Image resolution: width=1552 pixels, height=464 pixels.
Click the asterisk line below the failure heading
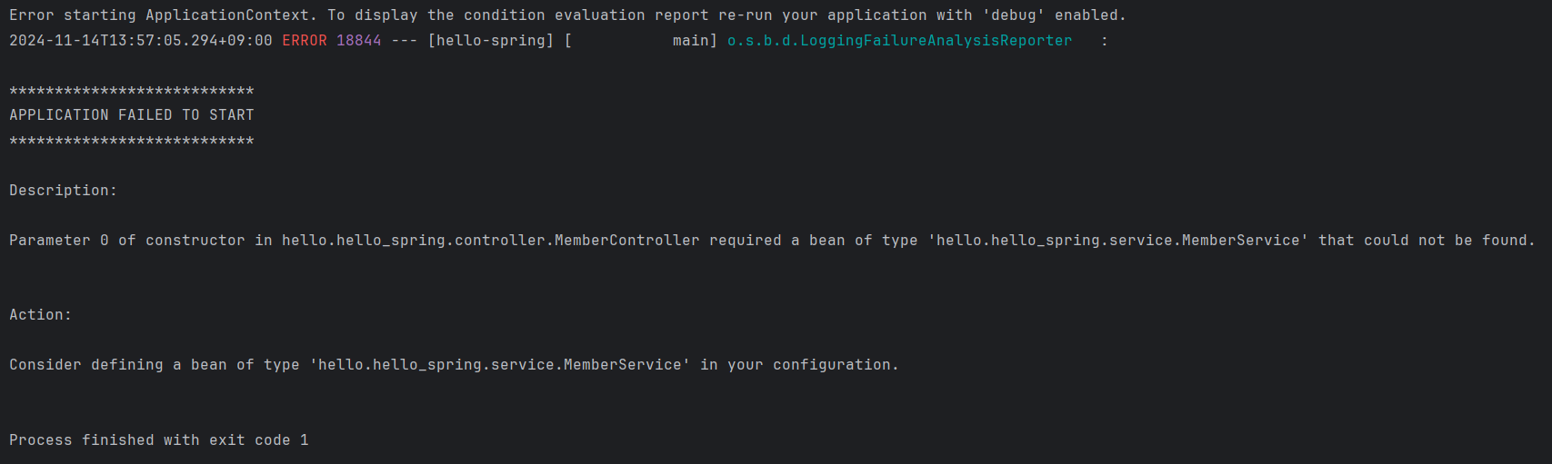pyautogui.click(x=132, y=141)
